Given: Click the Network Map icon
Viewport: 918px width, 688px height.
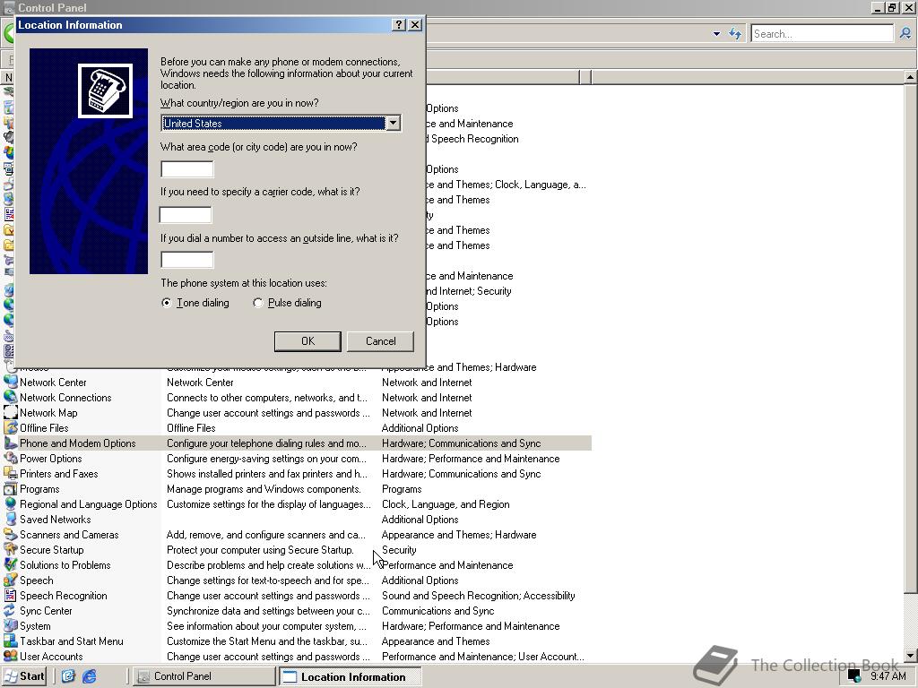Looking at the screenshot, I should click(10, 412).
